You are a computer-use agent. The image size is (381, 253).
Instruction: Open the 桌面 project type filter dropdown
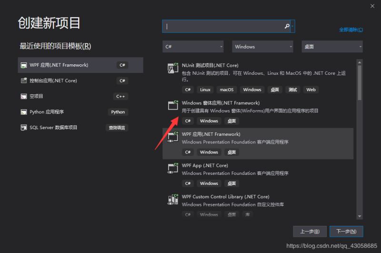pos(332,47)
